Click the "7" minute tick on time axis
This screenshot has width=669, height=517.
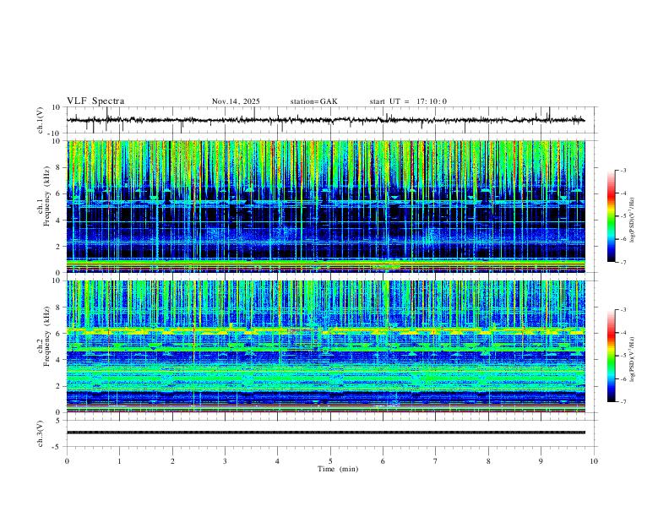click(x=436, y=461)
